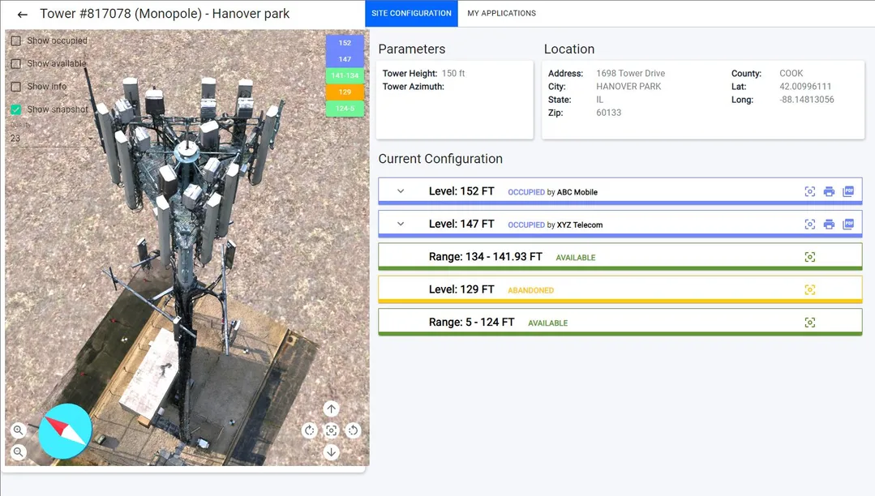The height and width of the screenshot is (496, 875).
Task: Focus the view on Range 5 - 124 FT
Action: point(809,323)
